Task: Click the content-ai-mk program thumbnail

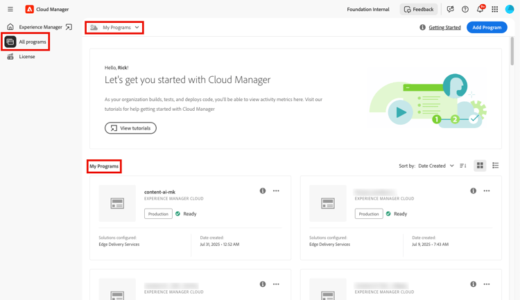Action: pos(117,203)
